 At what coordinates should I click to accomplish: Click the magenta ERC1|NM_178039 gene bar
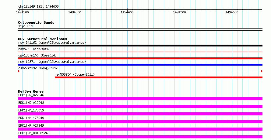[140, 114]
